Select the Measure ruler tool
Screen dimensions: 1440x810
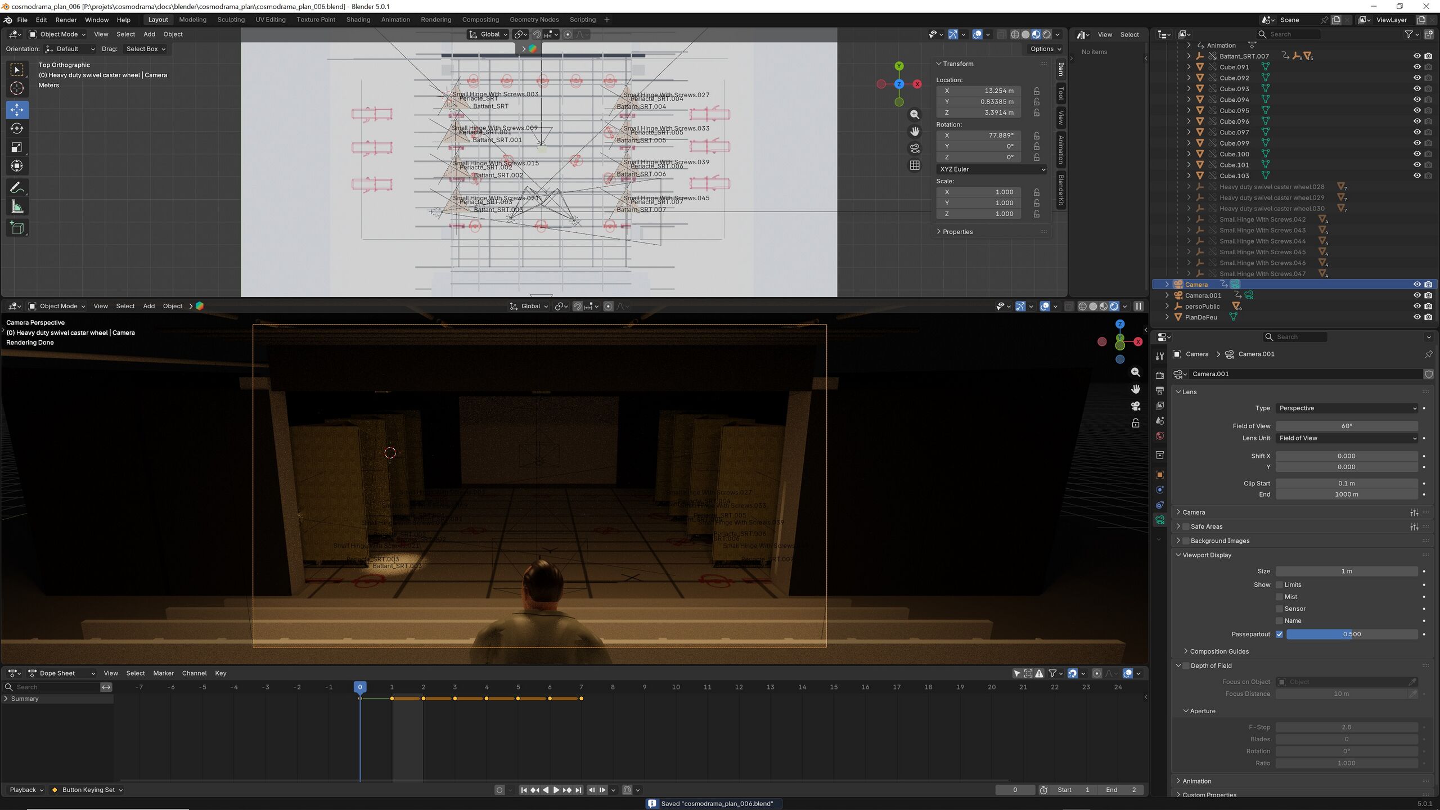[x=17, y=206]
